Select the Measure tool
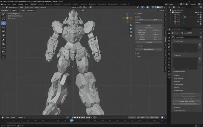 pyautogui.click(x=3, y=44)
